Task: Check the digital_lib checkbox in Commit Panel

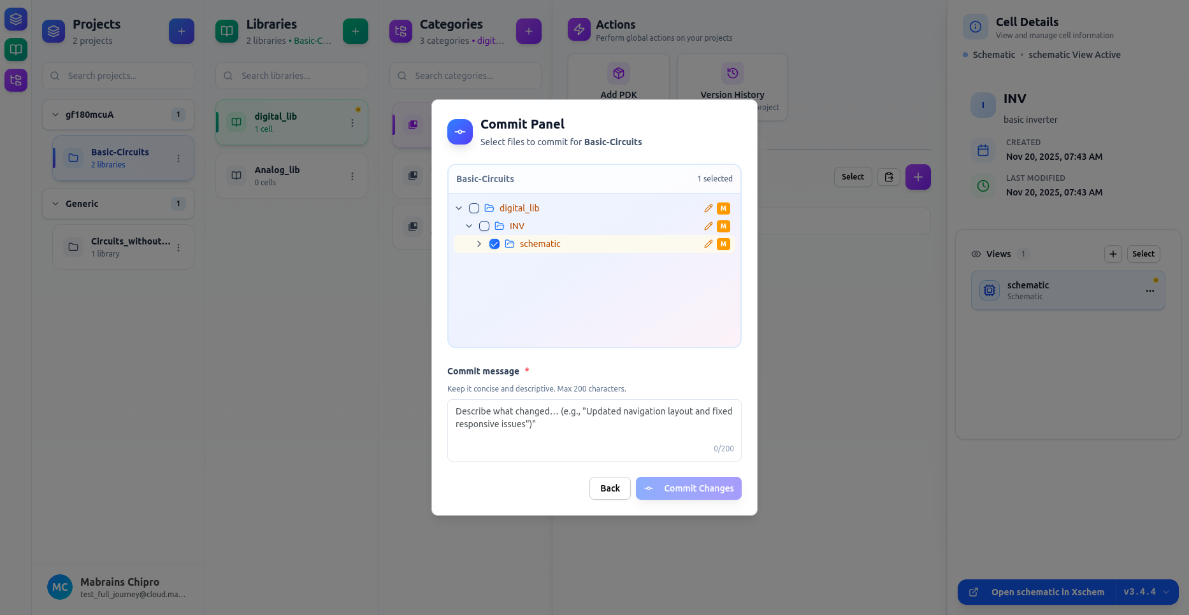Action: [x=473, y=208]
